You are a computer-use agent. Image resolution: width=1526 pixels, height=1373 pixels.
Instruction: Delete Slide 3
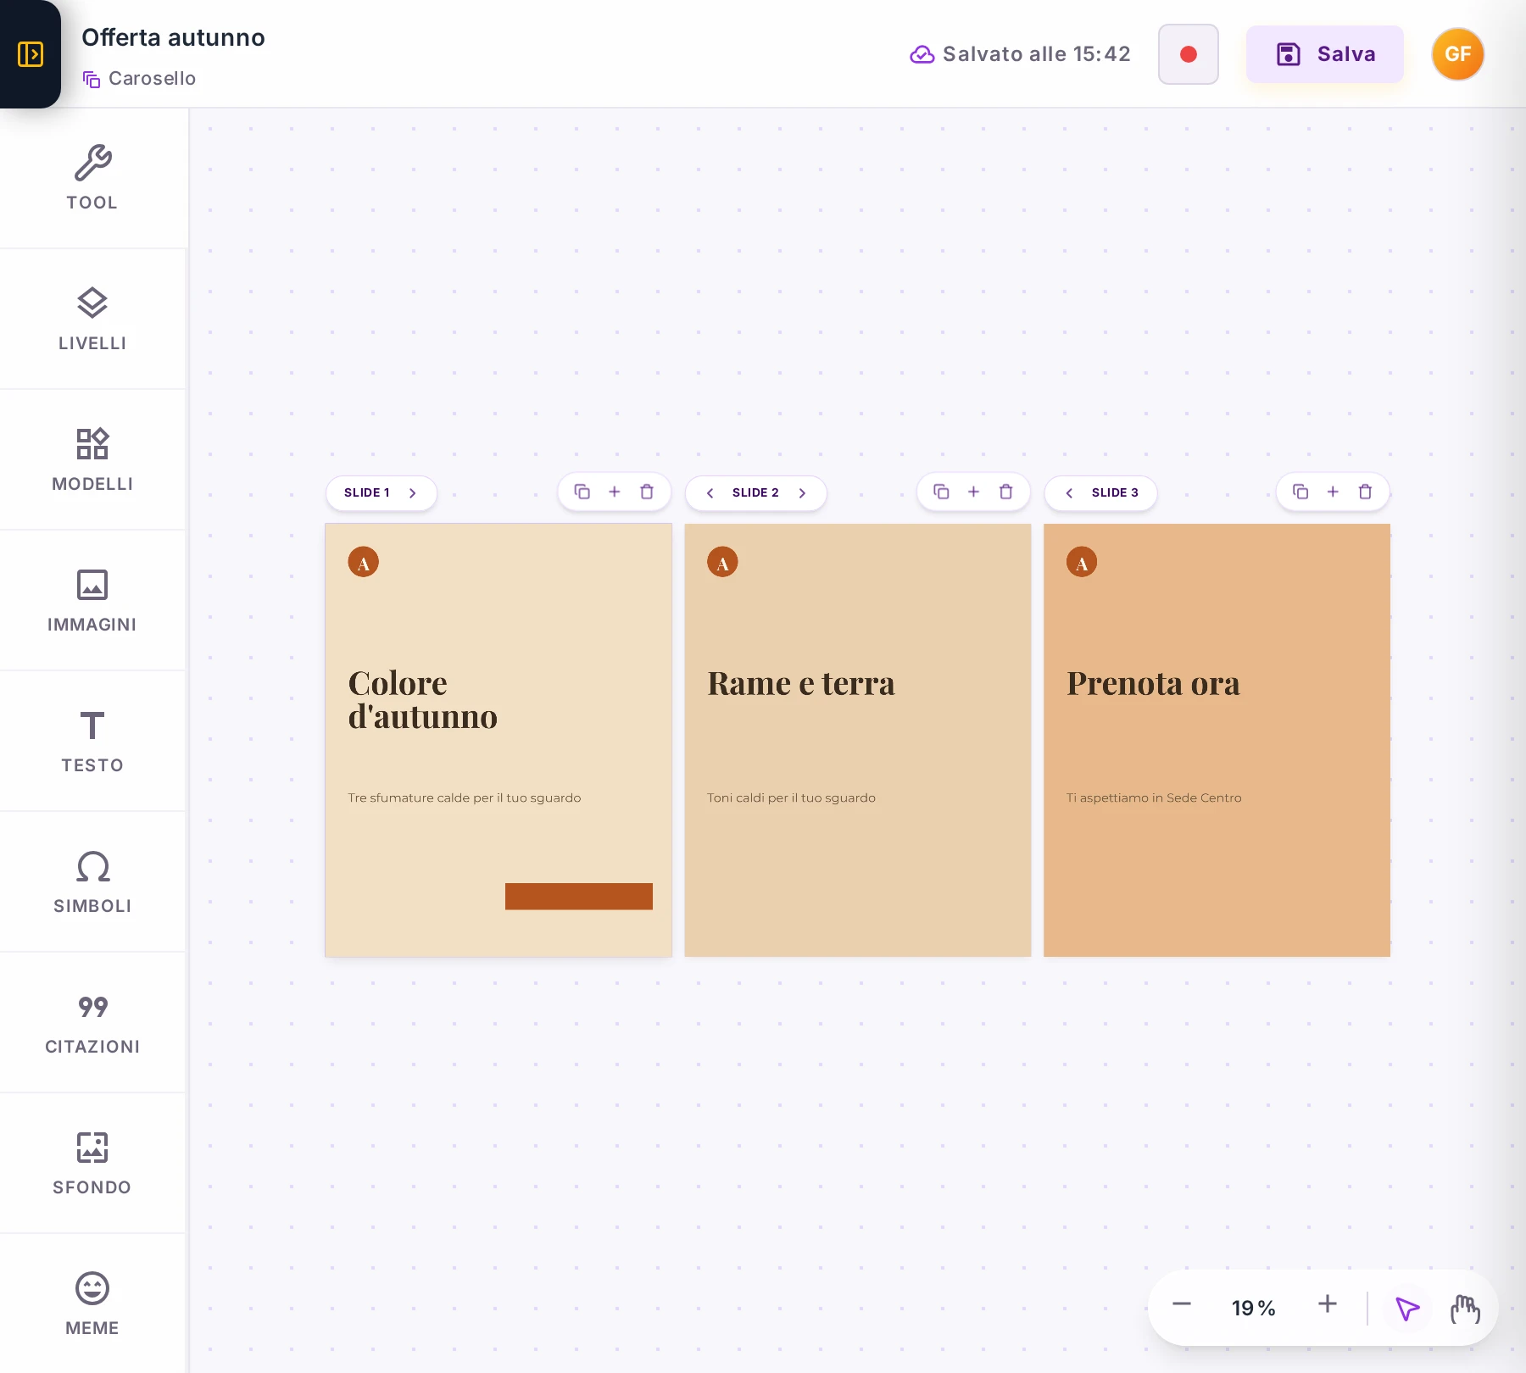tap(1365, 492)
